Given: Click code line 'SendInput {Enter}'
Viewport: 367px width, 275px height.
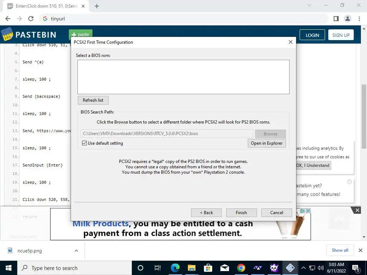Looking at the screenshot, I should tap(43, 165).
